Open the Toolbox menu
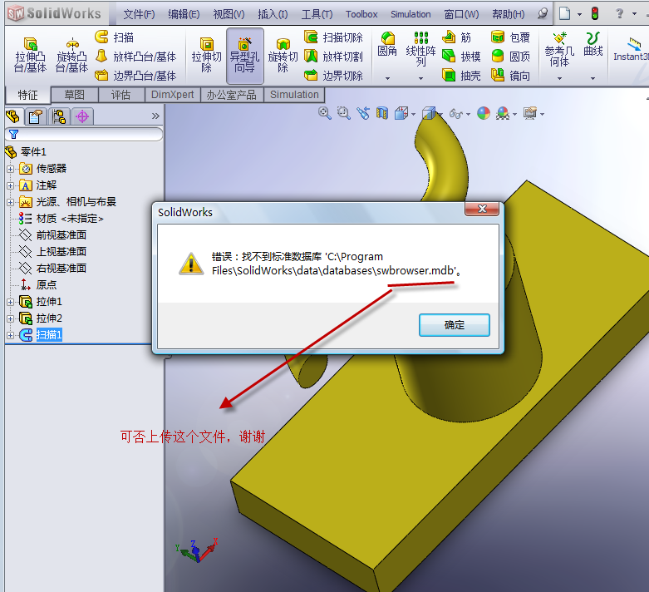This screenshot has height=592, width=649. coord(361,14)
